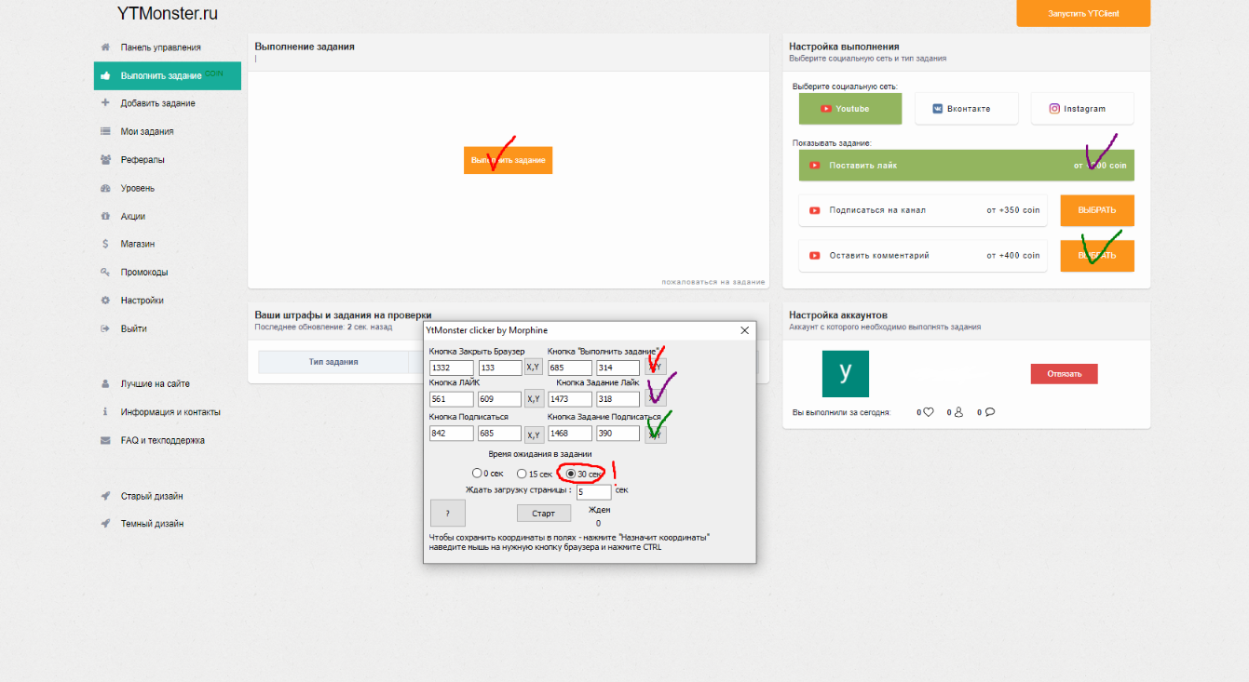This screenshot has height=682, width=1249.
Task: Click the gauge icon beside Уровень
Action: point(105,188)
